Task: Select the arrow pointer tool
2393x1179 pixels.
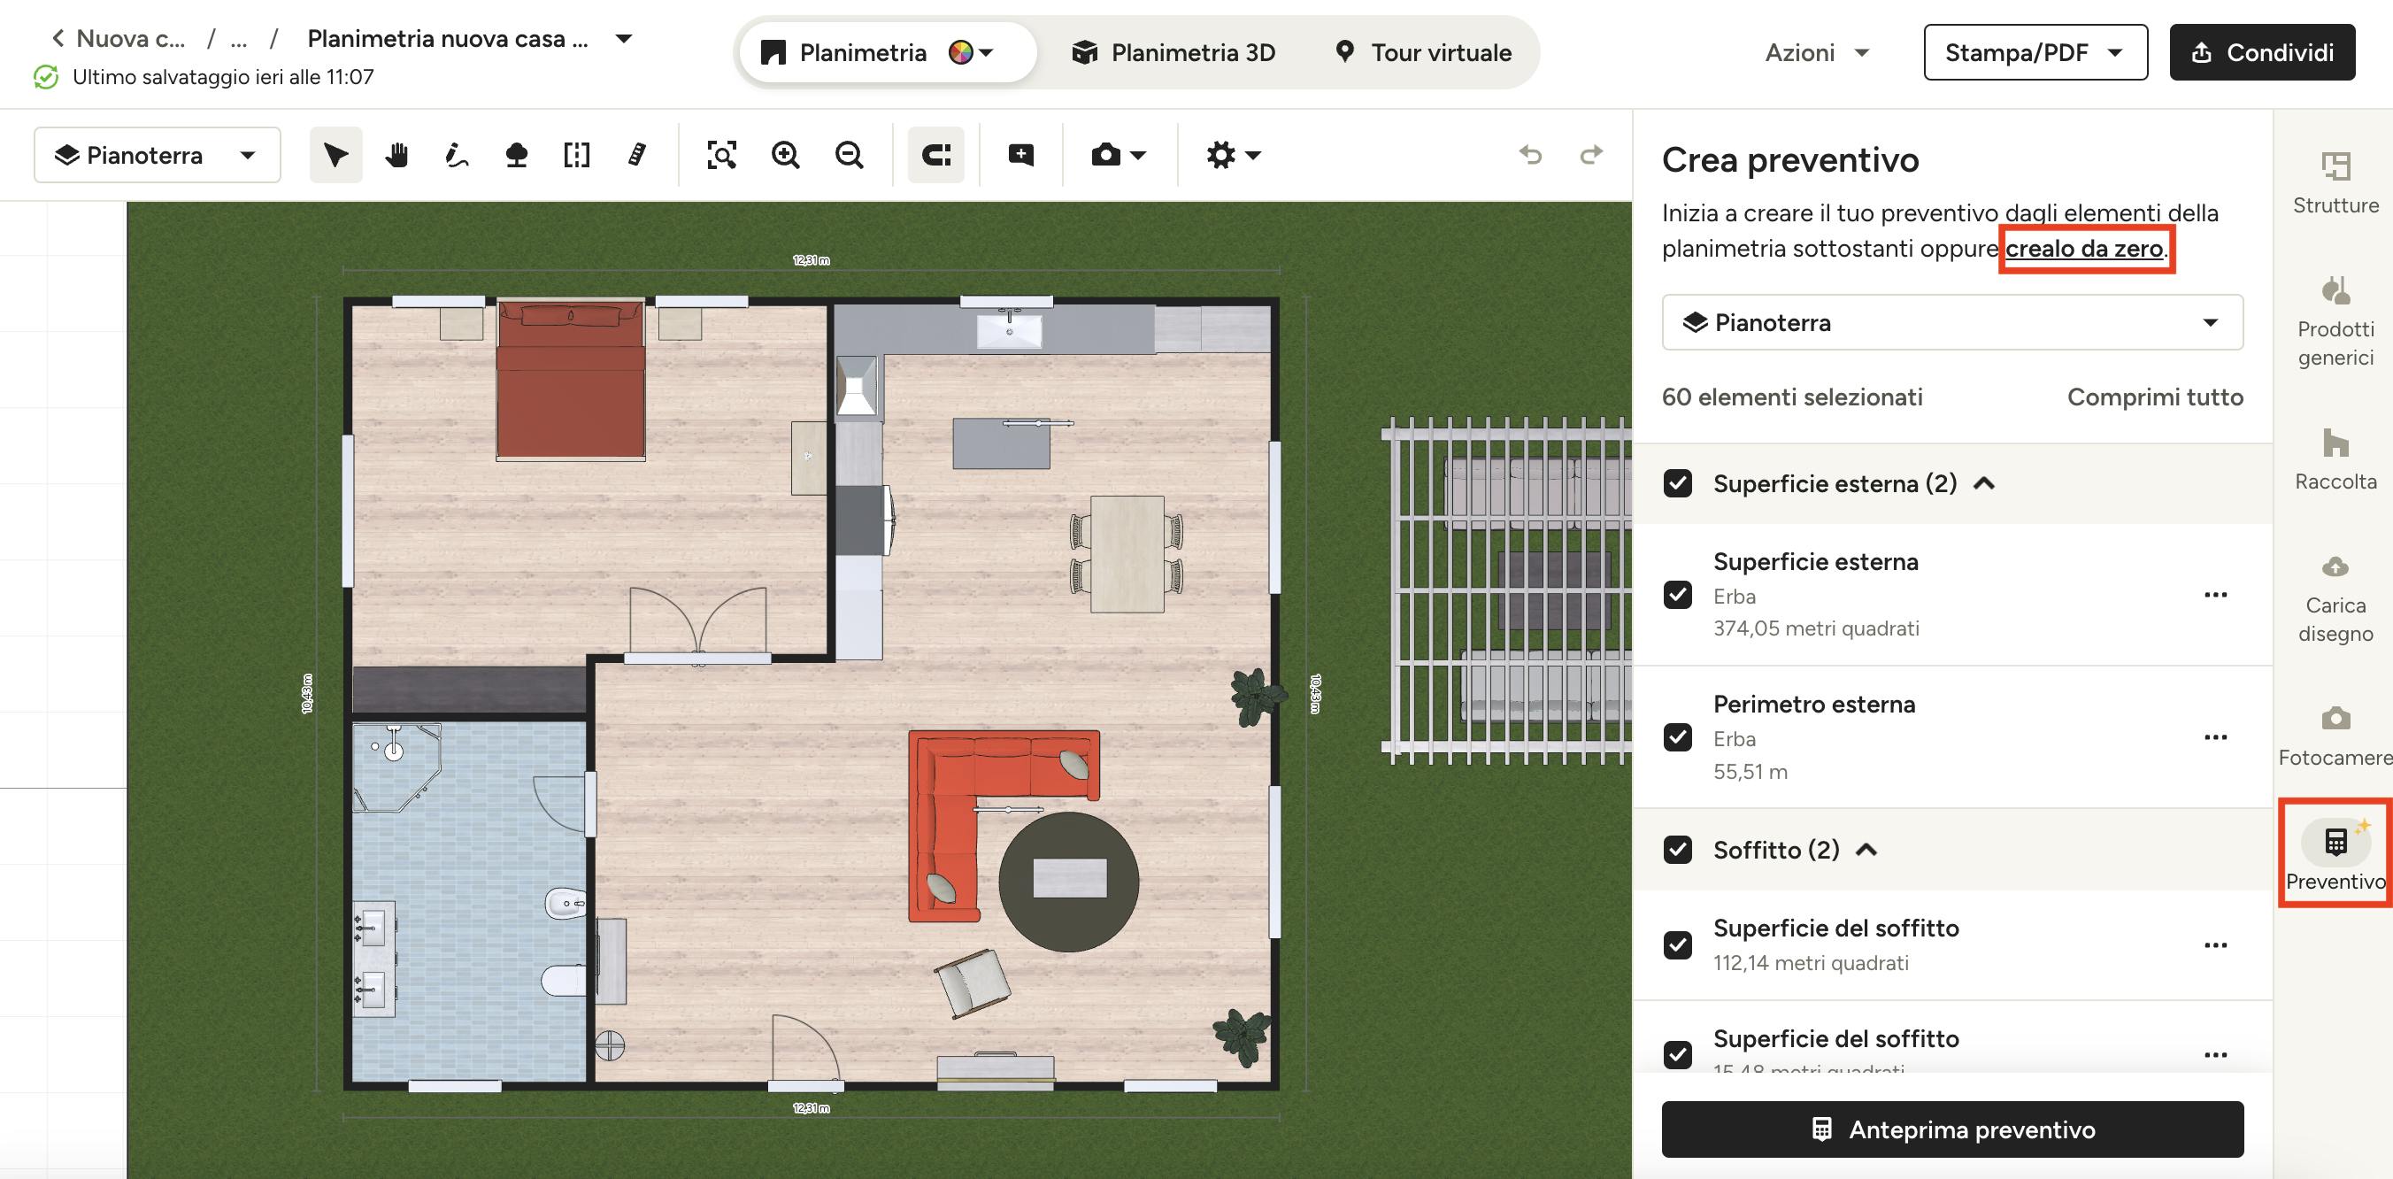Action: tap(335, 155)
